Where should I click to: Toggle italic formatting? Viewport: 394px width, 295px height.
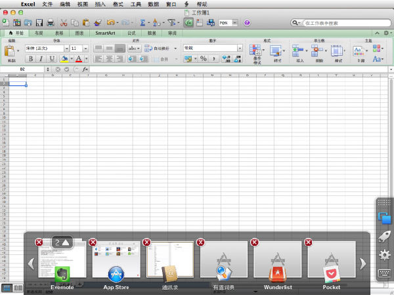point(41,58)
